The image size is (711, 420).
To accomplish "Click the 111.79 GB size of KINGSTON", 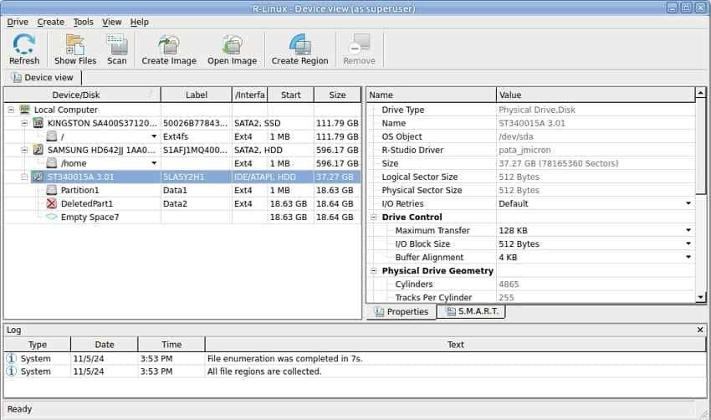I will pos(337,123).
